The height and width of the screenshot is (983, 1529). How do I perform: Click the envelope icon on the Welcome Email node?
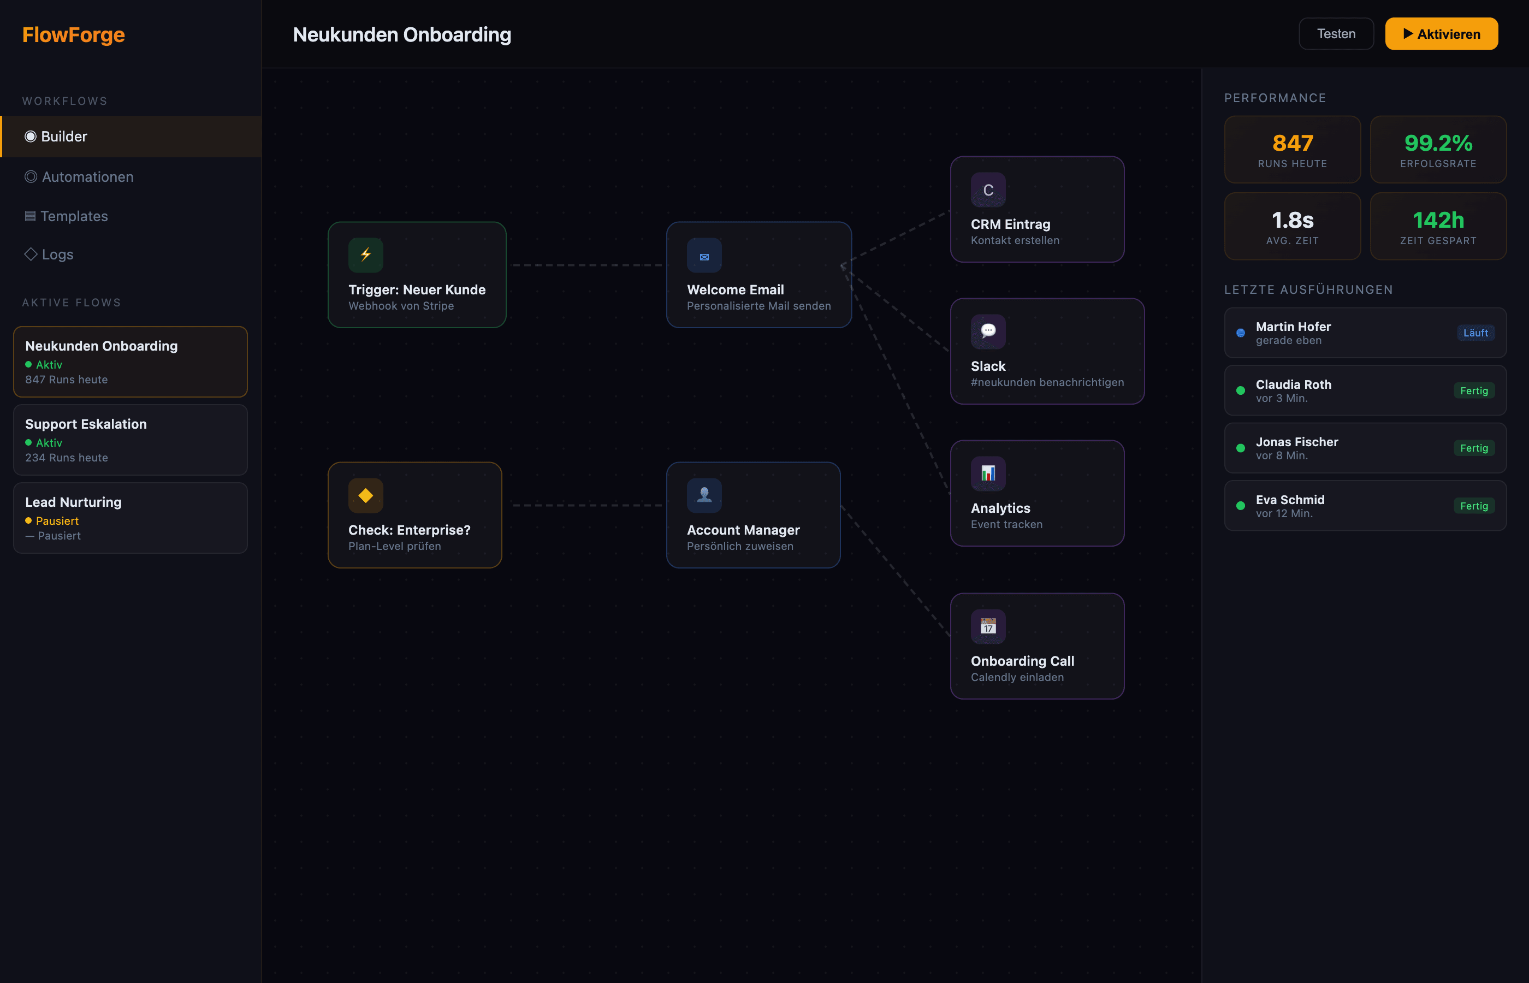pos(704,256)
